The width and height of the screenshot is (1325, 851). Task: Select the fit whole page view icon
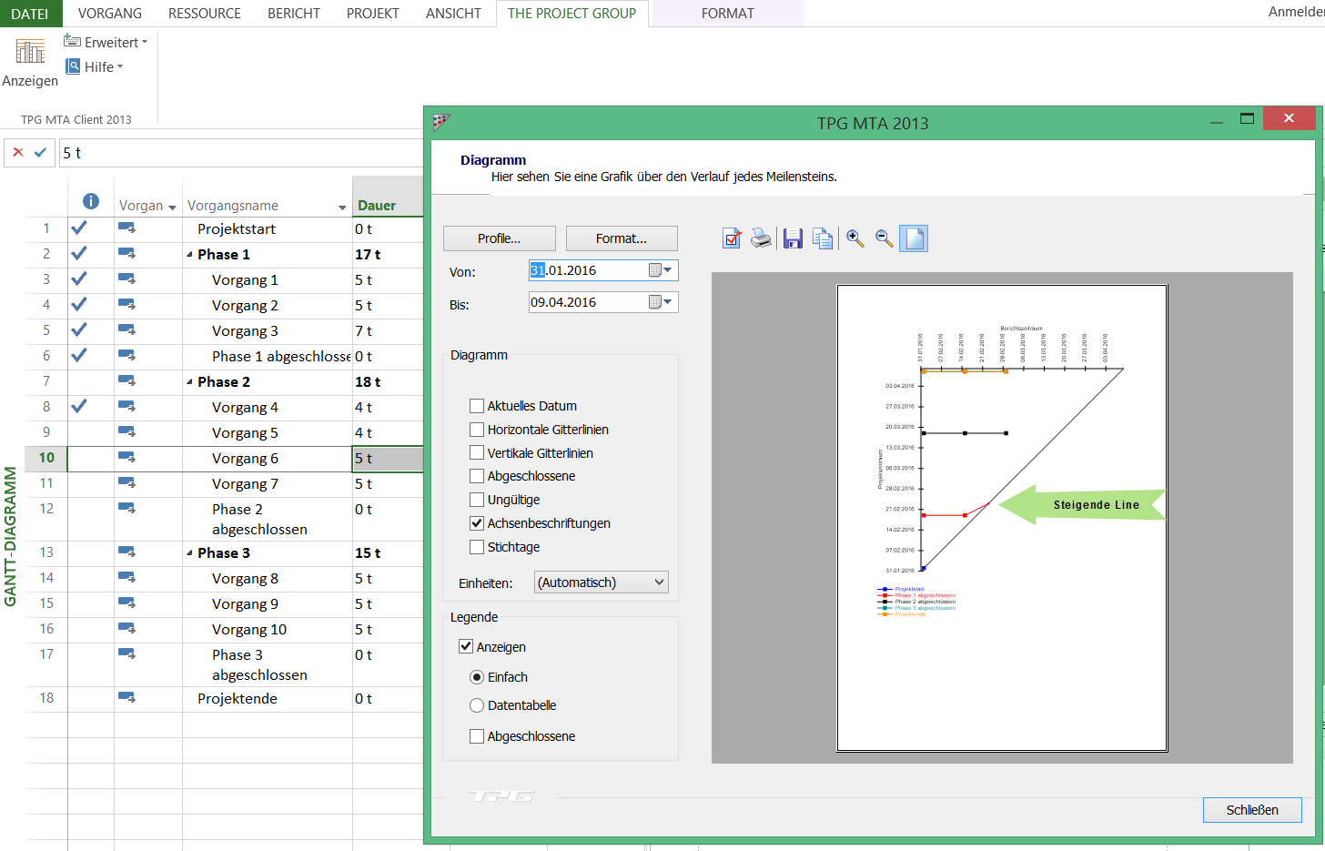pos(914,238)
